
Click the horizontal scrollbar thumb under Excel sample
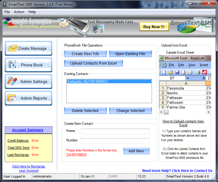(x=166, y=112)
